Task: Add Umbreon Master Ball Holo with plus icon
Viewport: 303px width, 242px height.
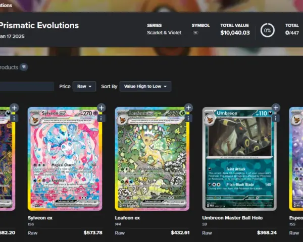Action: click(276, 108)
